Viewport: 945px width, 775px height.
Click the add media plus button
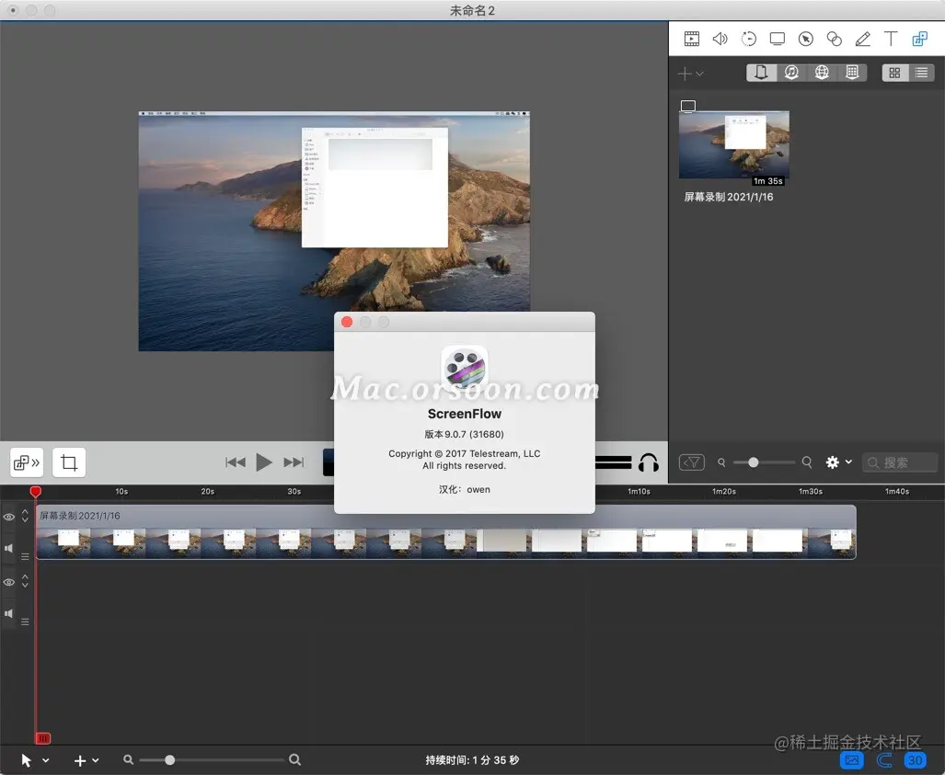coord(685,74)
